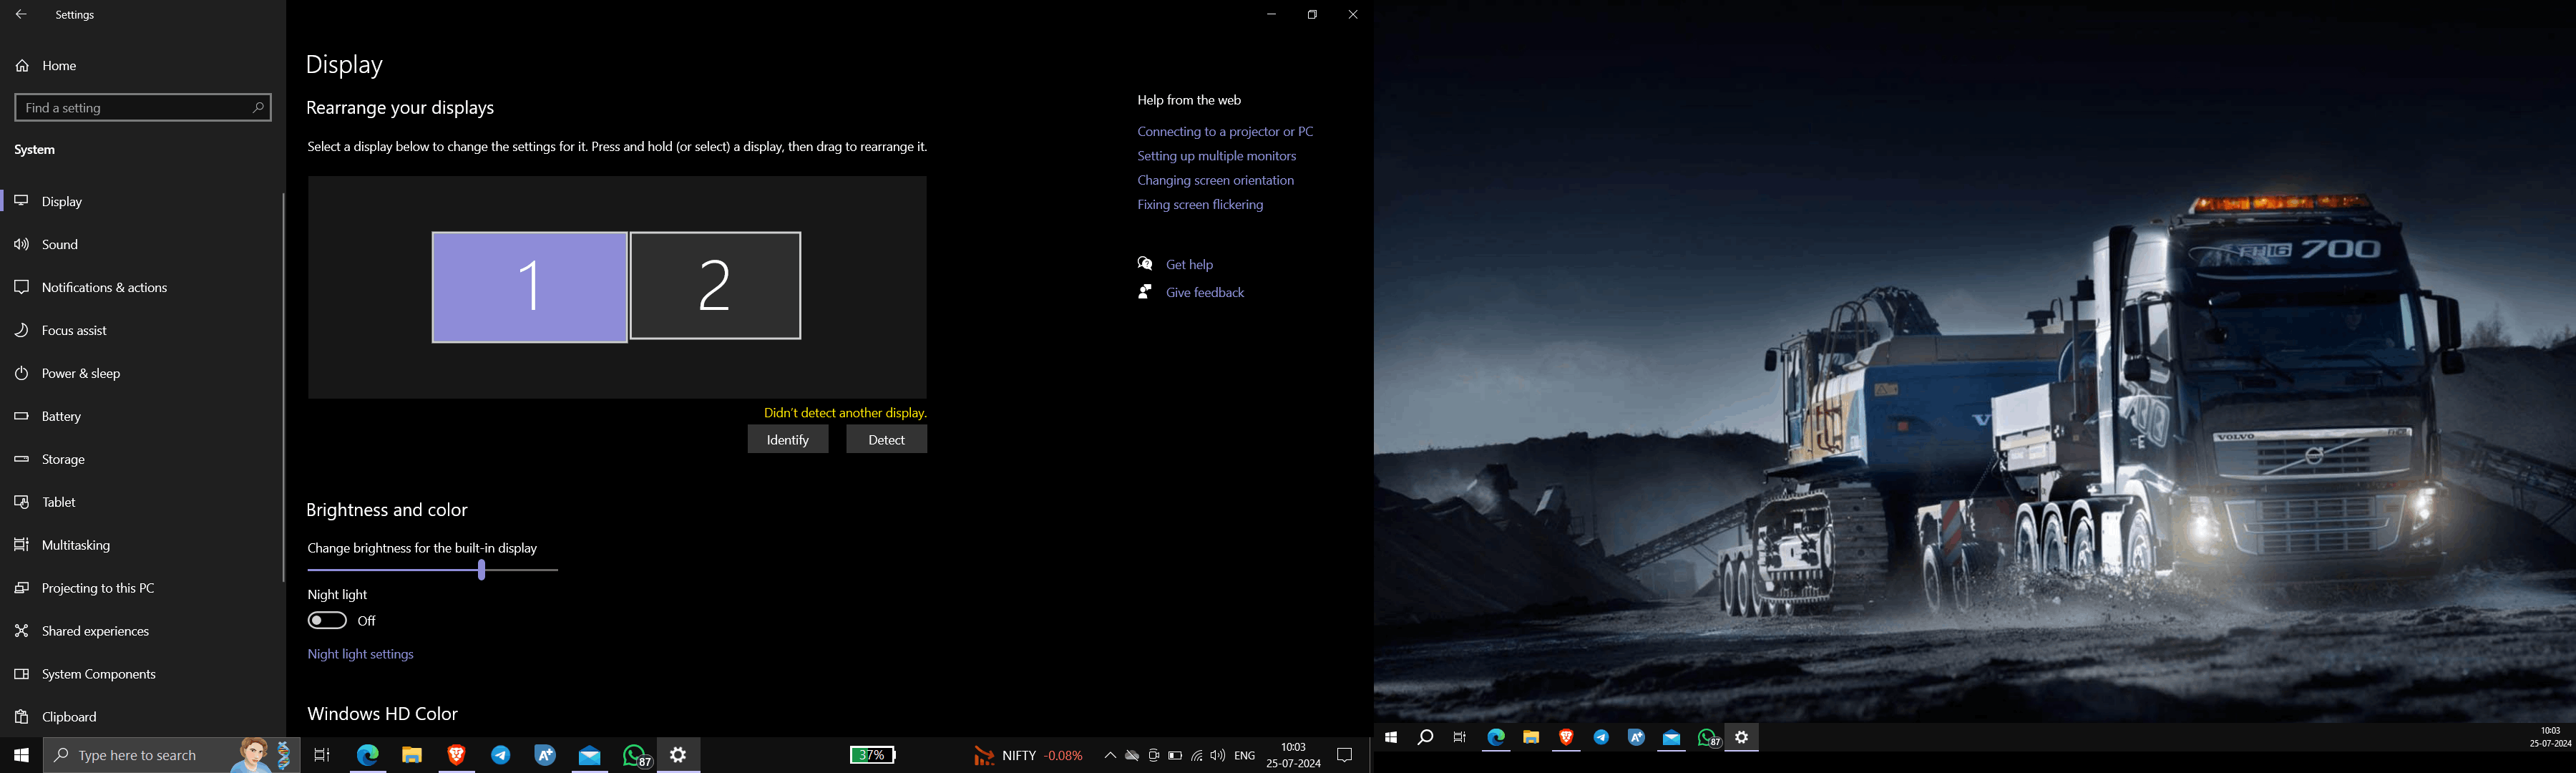Select display 2 in the arrangement box
This screenshot has height=773, width=2576.
716,286
